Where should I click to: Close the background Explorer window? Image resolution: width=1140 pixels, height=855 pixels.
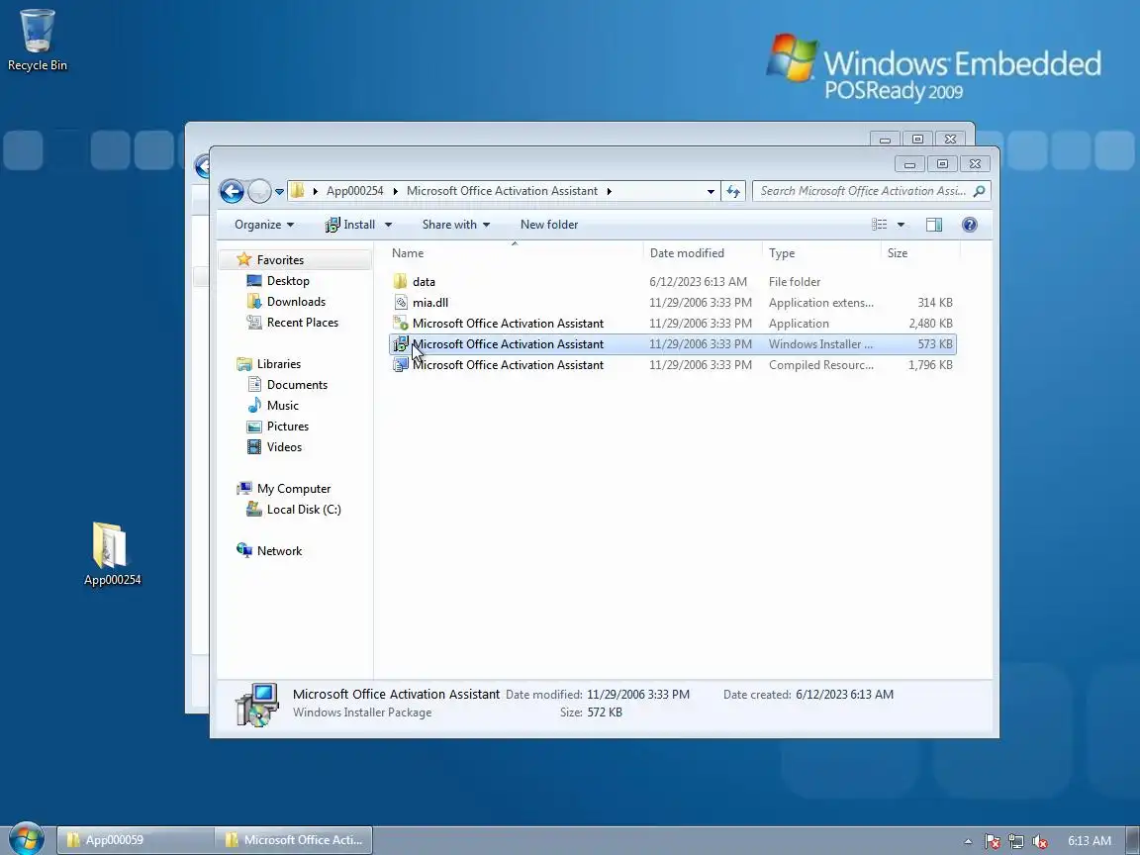pyautogui.click(x=950, y=139)
